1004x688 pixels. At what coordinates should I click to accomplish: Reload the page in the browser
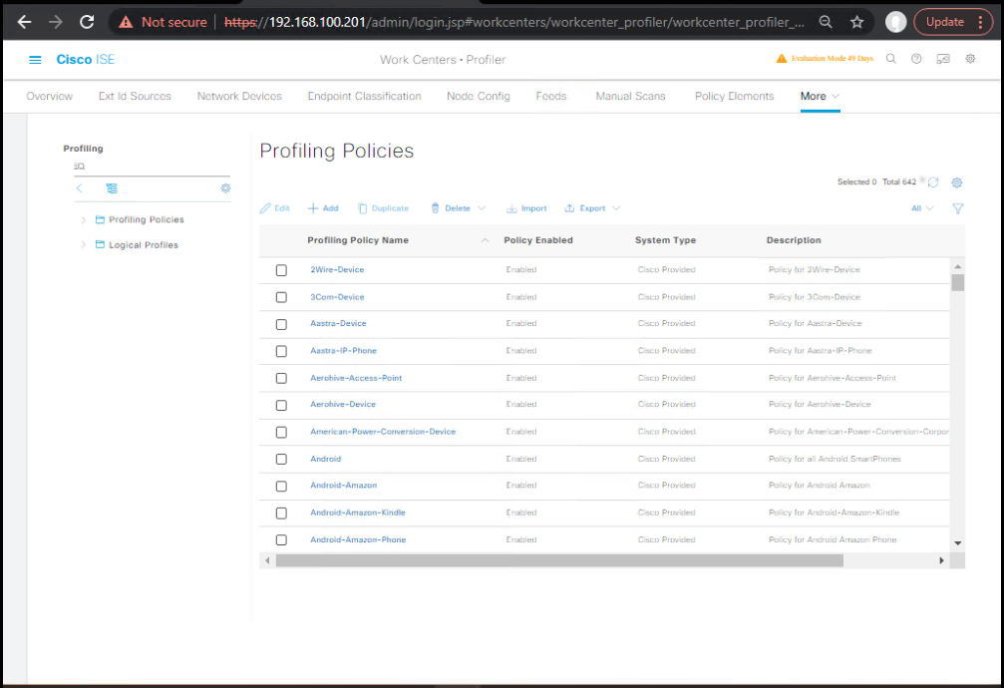[x=87, y=22]
